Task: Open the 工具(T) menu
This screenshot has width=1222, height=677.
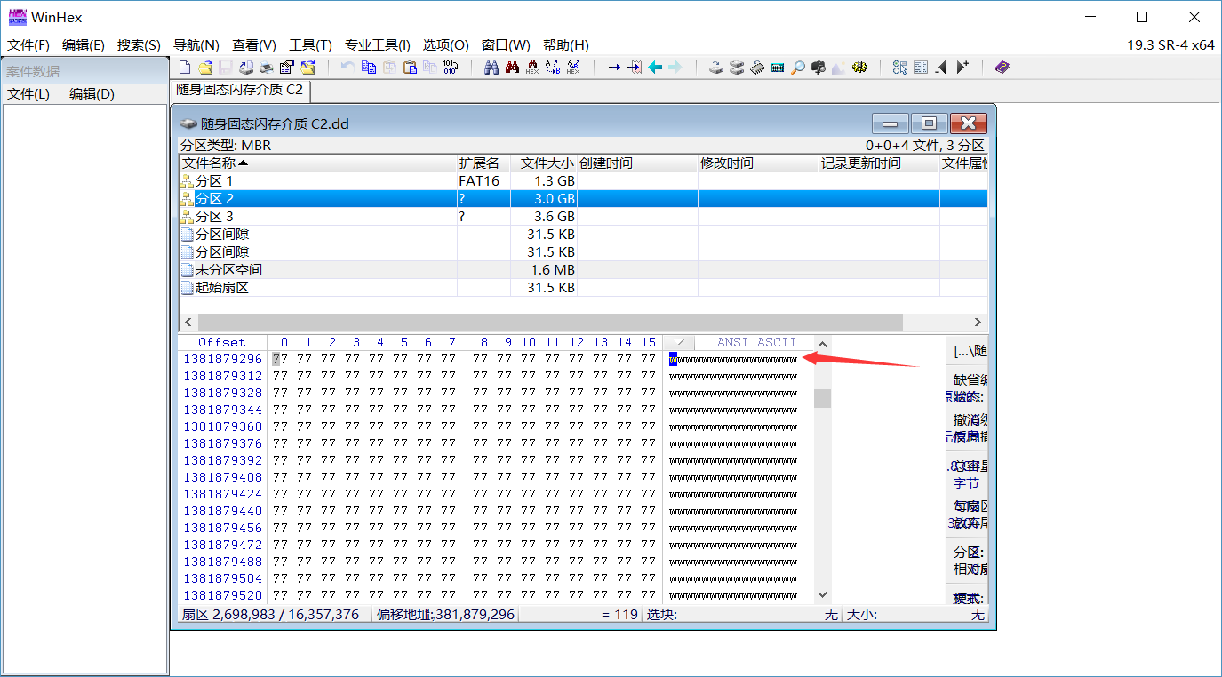Action: [311, 44]
